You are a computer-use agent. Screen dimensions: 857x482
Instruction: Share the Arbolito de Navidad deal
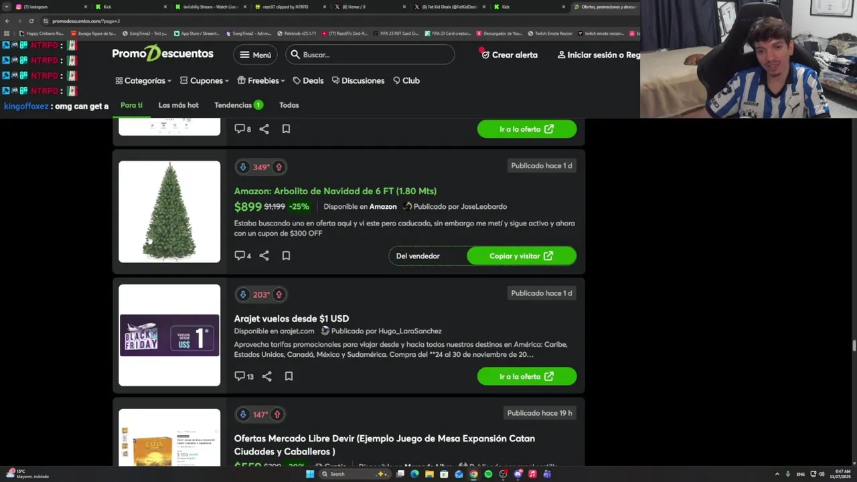click(x=264, y=256)
